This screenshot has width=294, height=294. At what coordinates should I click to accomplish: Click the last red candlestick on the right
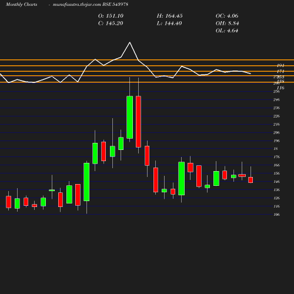point(250,180)
